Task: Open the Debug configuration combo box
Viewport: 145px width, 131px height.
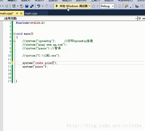Action: (107, 6)
